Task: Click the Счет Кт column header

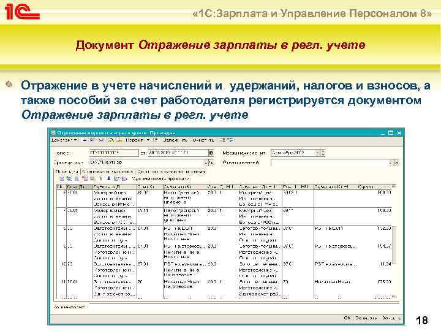Action: [x=149, y=186]
